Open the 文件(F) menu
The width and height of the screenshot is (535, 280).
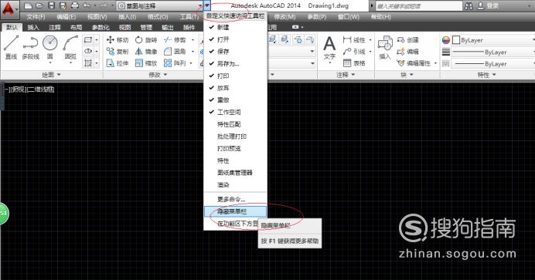tap(36, 16)
